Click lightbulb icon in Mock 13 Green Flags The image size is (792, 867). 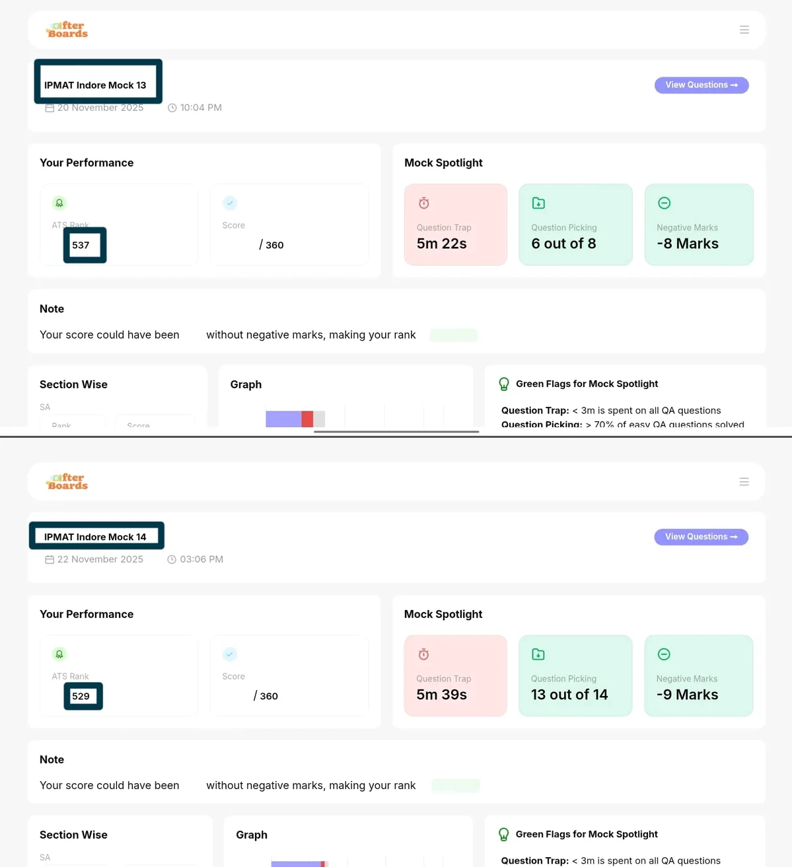[x=504, y=384]
